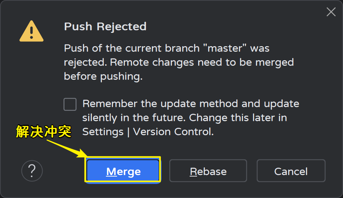This screenshot has height=198, width=343.
Task: Click the yellow "解决冲突" annotation label
Action: (x=43, y=132)
